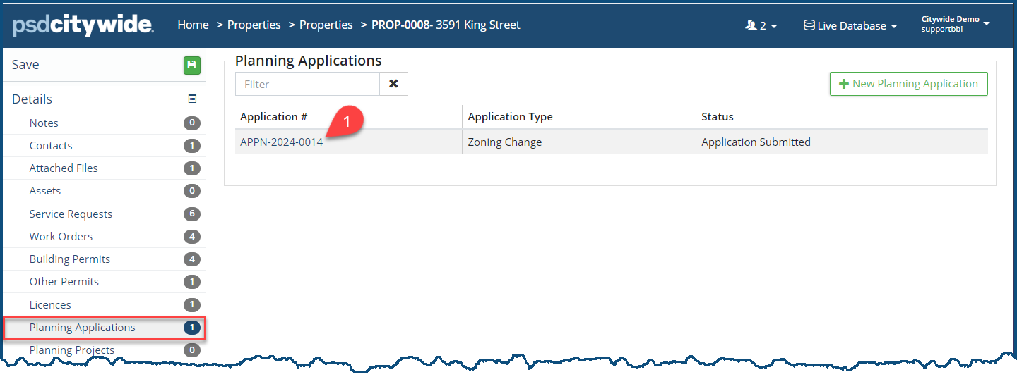
Task: Open application APPN-2024-0014
Action: point(281,142)
